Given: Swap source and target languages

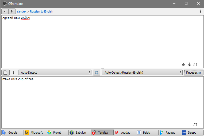Looking at the screenshot, I should pyautogui.click(x=97, y=73).
